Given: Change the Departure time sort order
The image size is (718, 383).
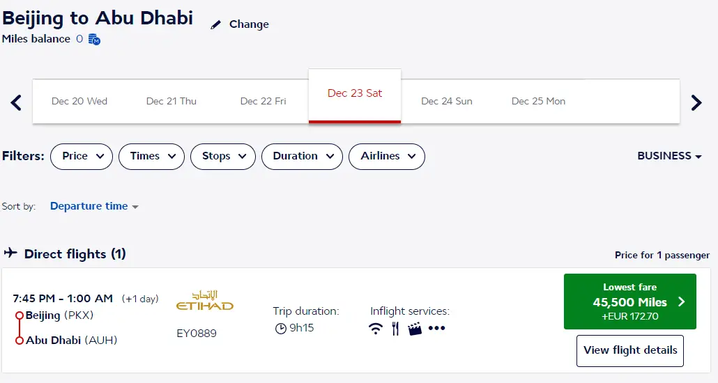Looking at the screenshot, I should point(94,206).
